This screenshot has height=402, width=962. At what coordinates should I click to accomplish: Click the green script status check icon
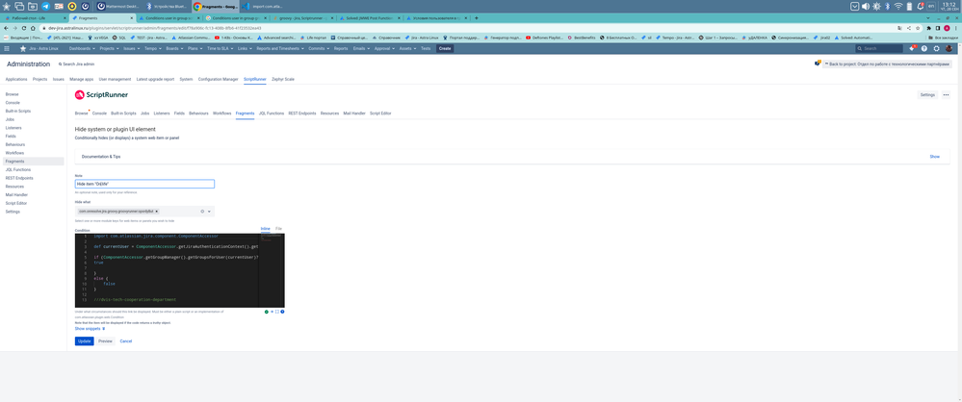[x=267, y=312]
